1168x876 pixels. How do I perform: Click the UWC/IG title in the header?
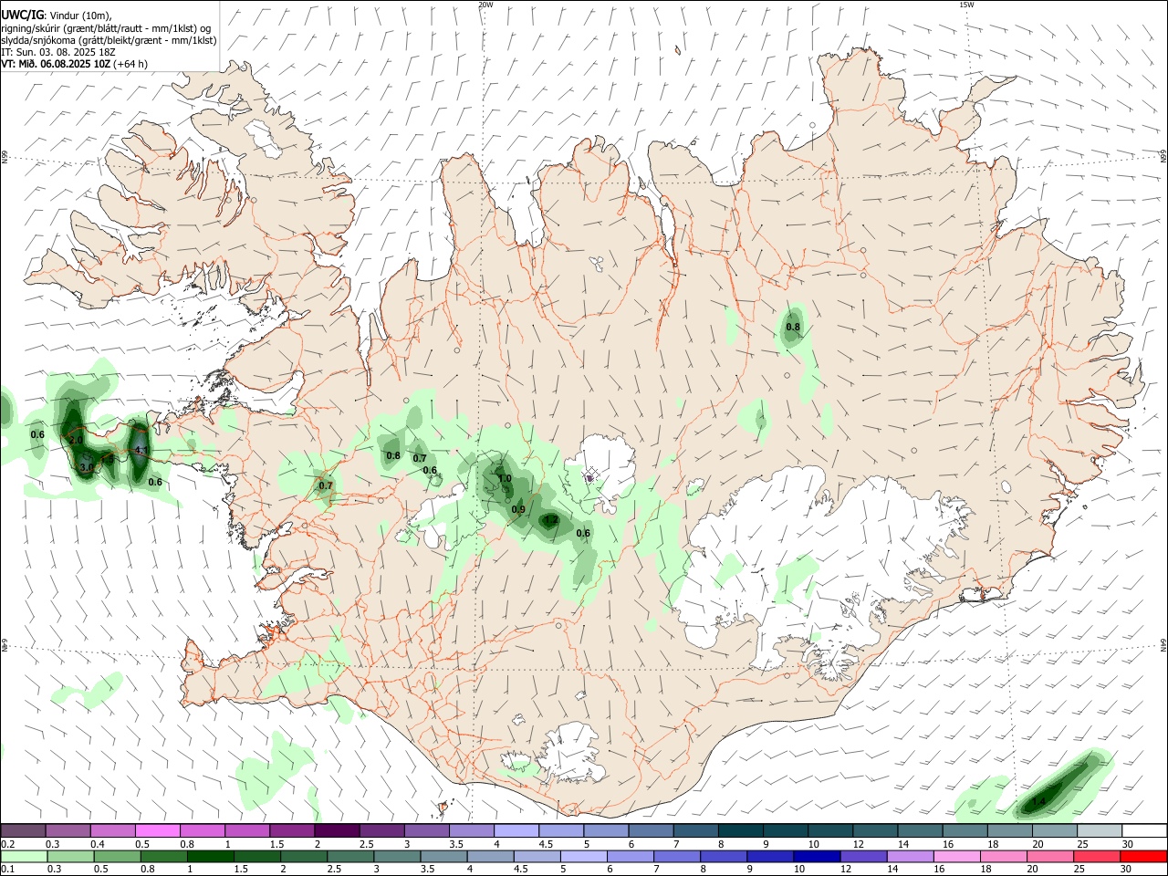pyautogui.click(x=22, y=16)
